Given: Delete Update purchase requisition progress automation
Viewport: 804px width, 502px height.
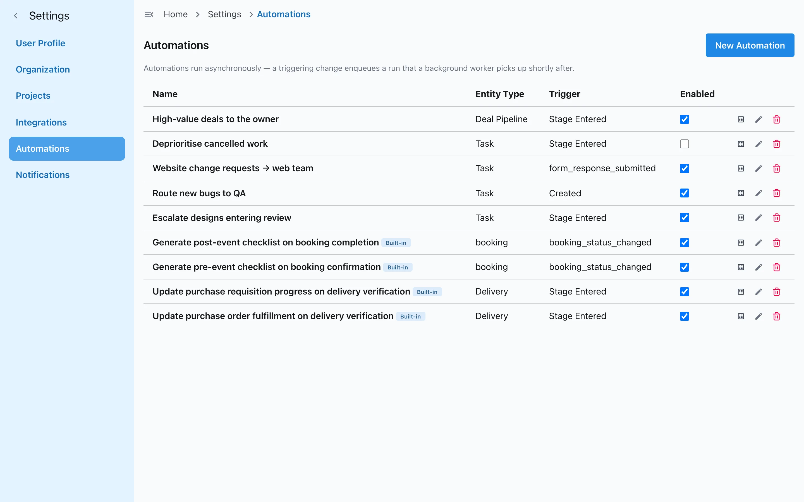Looking at the screenshot, I should coord(776,292).
